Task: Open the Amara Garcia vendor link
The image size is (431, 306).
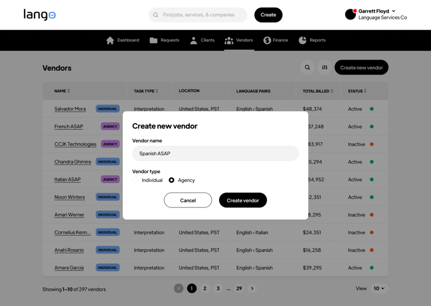Action: tap(69, 268)
